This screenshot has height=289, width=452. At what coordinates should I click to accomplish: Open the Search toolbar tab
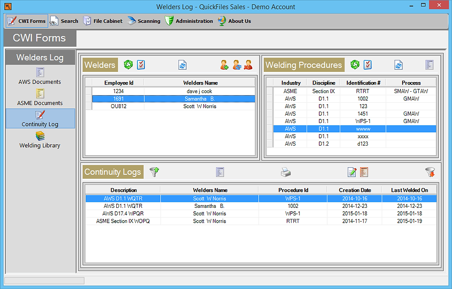[64, 21]
